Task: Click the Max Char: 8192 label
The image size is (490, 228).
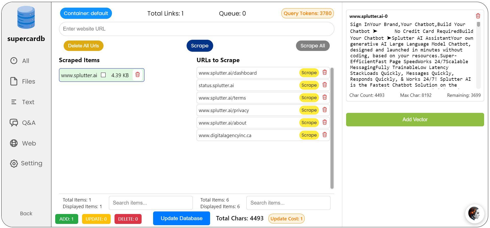Action: [x=416, y=95]
